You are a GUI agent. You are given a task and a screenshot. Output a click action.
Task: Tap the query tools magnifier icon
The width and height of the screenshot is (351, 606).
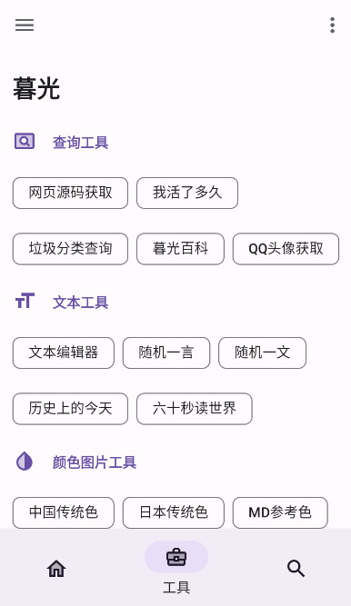(x=25, y=142)
